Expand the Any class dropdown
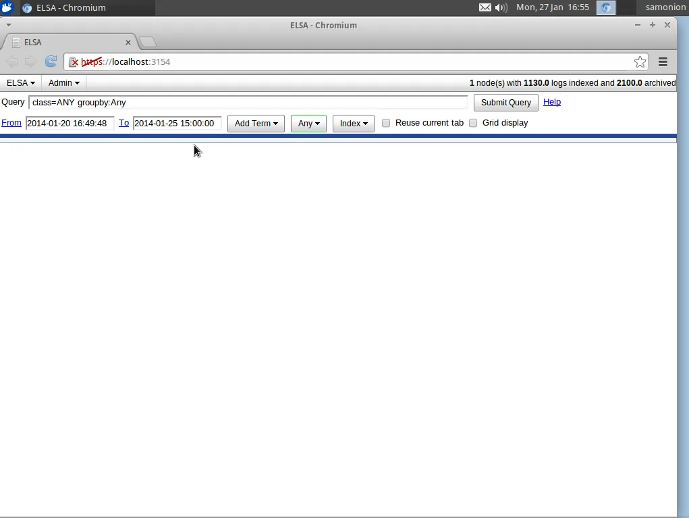 click(x=308, y=124)
